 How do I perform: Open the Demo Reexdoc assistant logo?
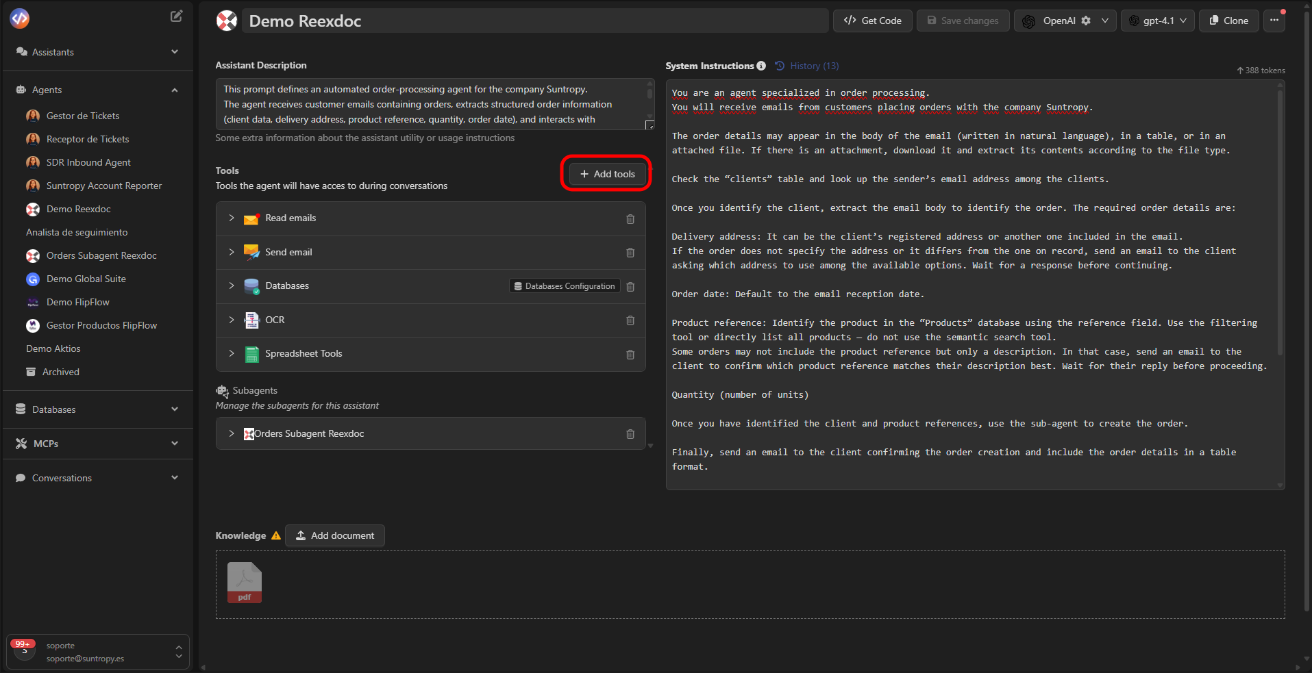coord(226,21)
